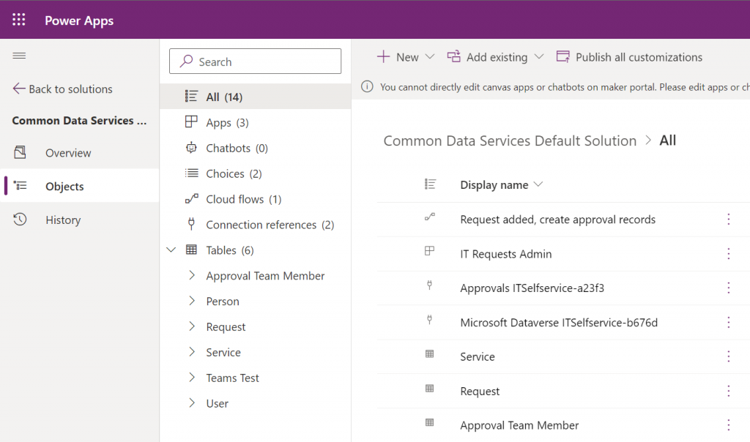Click the flow icon beside Request added row
The width and height of the screenshot is (750, 442).
430,217
